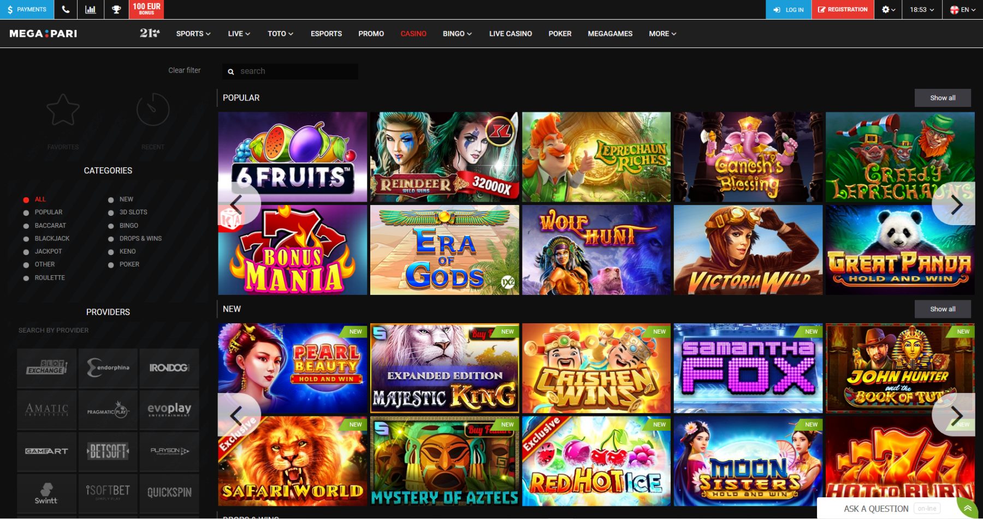Viewport: 983px width, 519px height.
Task: Click Show all for Popular games
Action: click(942, 98)
